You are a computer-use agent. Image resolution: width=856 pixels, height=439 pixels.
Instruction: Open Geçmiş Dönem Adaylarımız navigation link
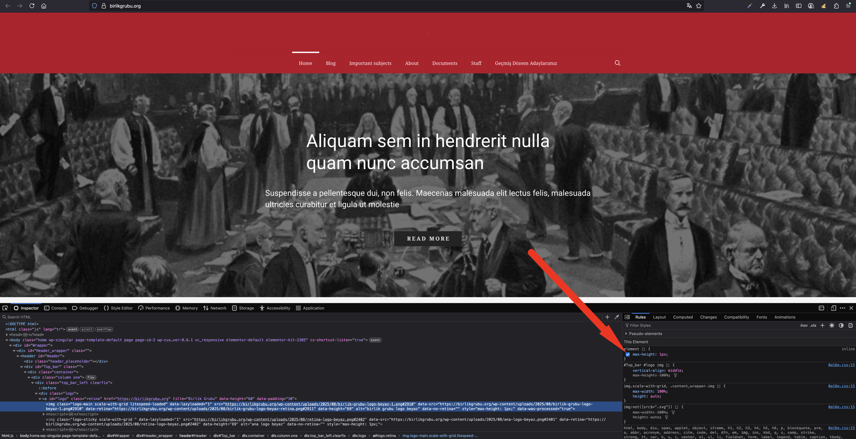coord(526,63)
